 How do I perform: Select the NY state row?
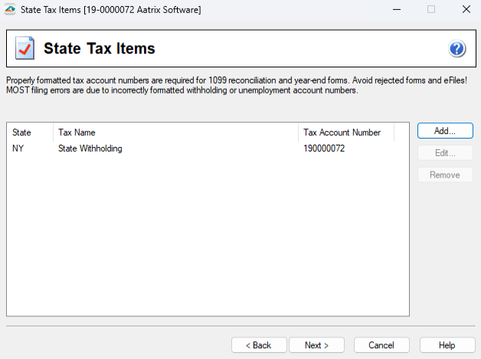18,148
